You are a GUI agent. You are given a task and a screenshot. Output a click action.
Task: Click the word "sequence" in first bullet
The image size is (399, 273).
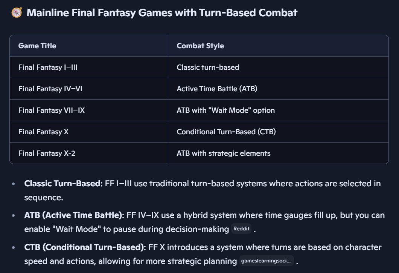click(42, 198)
